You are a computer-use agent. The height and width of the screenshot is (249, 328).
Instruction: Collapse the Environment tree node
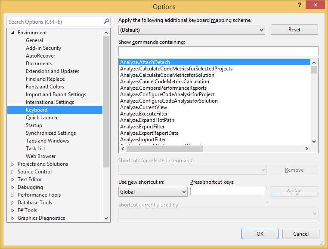click(12, 33)
